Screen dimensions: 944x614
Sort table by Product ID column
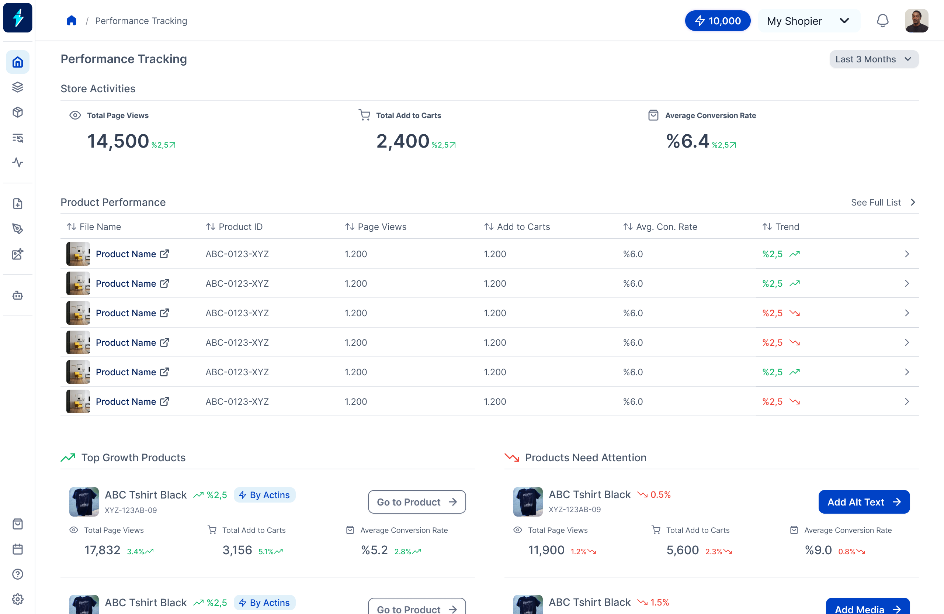(234, 227)
